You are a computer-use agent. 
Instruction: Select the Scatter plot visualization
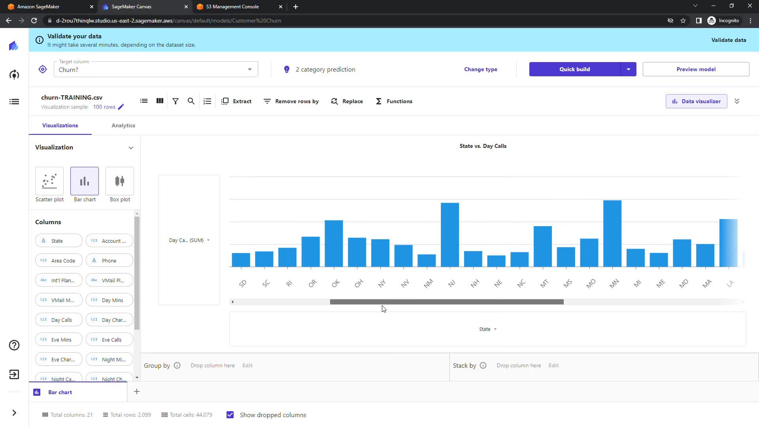(49, 181)
